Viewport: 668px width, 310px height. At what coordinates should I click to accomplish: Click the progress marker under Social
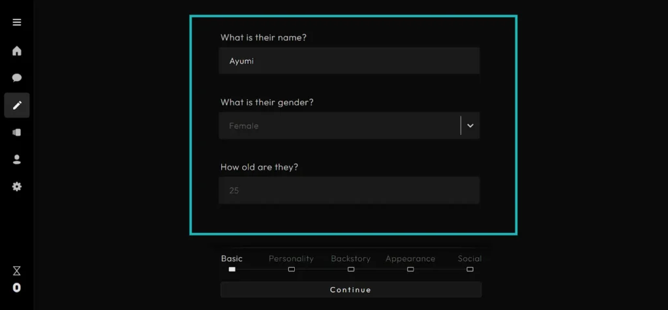pyautogui.click(x=470, y=269)
